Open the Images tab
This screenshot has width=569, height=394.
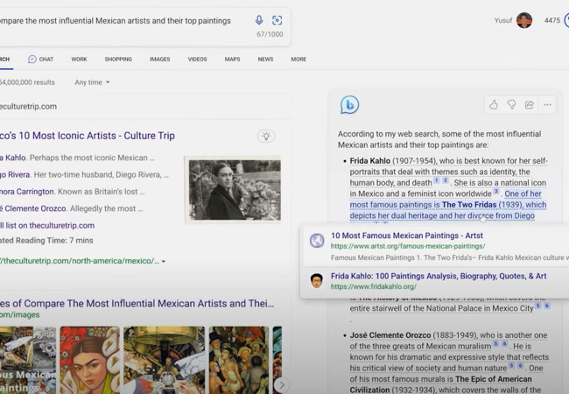pos(159,60)
